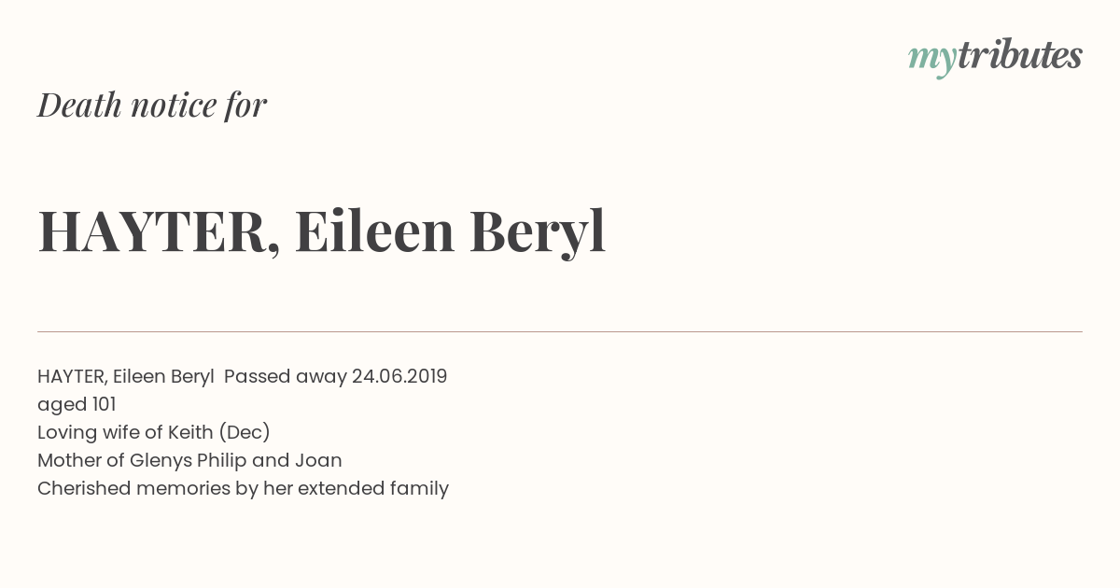This screenshot has width=1120, height=588.
Task: Click "extended family" in the last line
Action: [373, 488]
